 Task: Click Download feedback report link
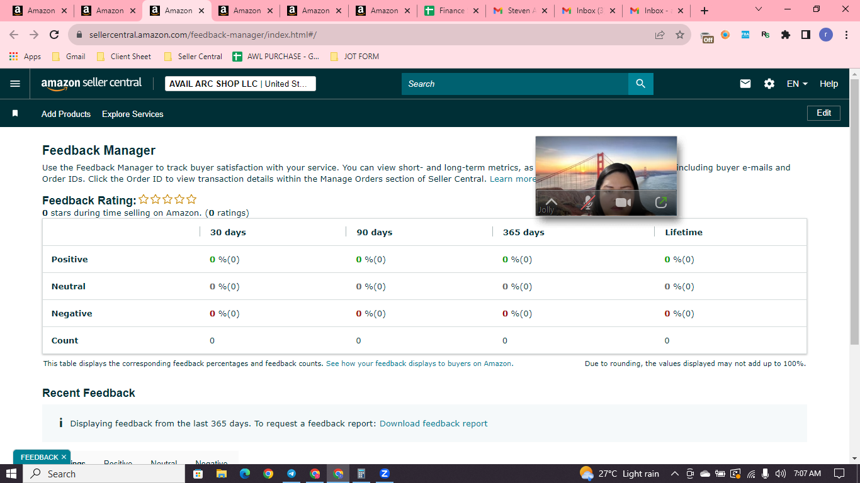(433, 423)
